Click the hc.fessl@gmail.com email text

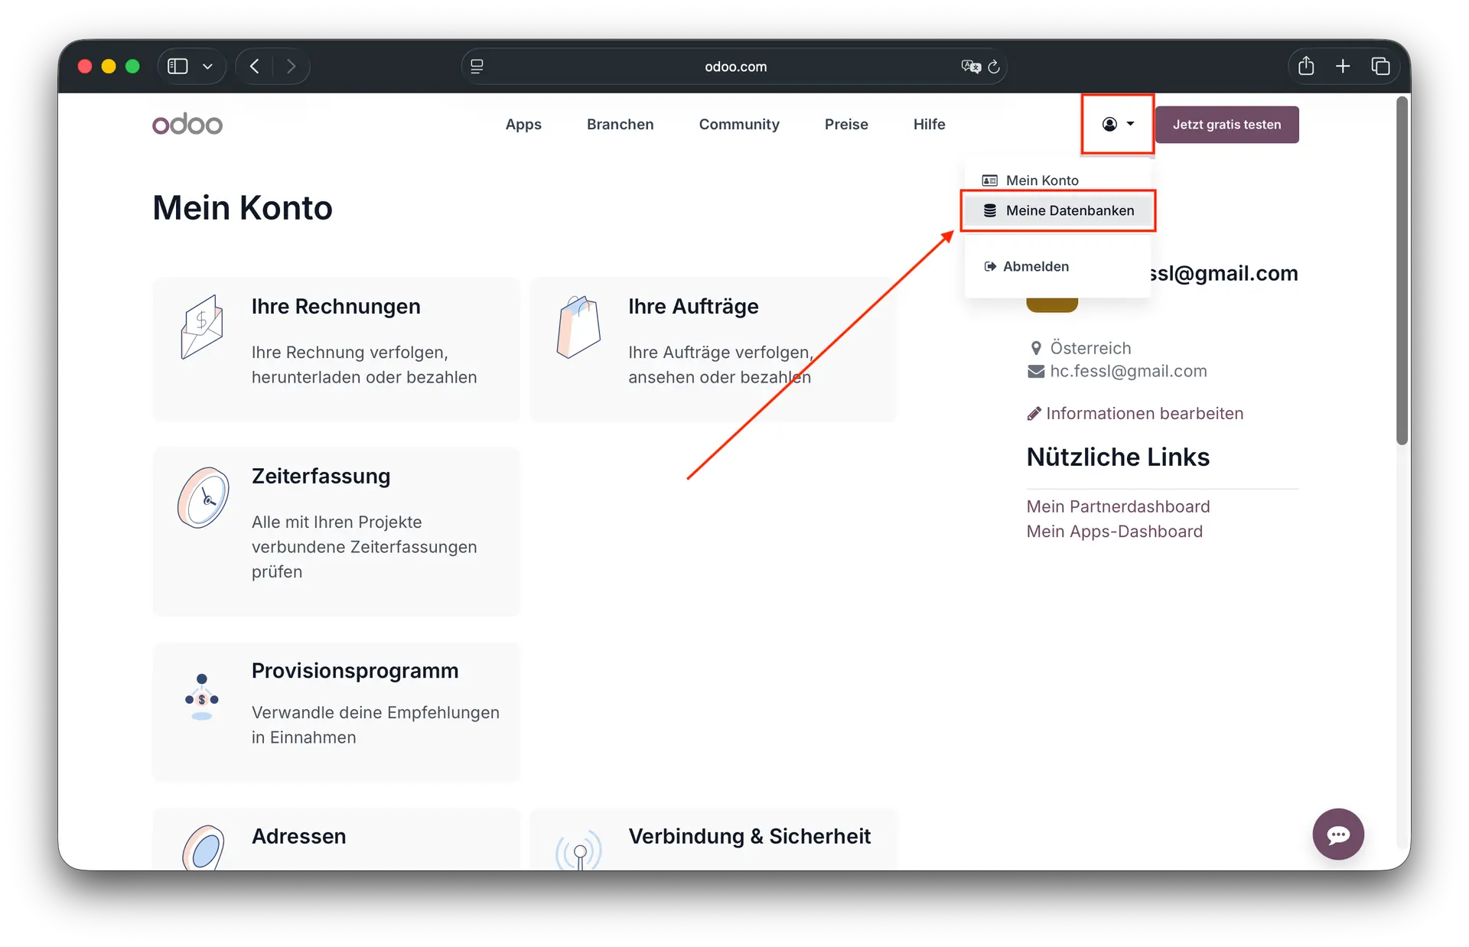1129,371
